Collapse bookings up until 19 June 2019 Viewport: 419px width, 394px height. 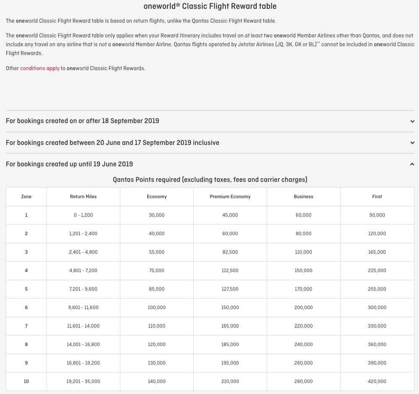[210, 164]
